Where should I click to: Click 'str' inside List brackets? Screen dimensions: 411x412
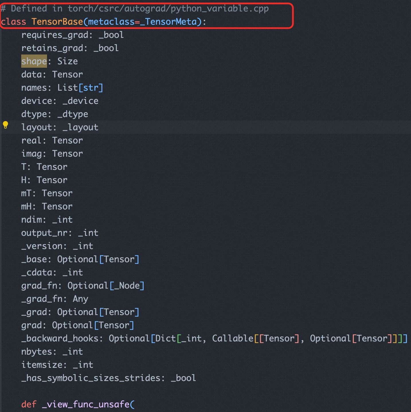coord(91,88)
